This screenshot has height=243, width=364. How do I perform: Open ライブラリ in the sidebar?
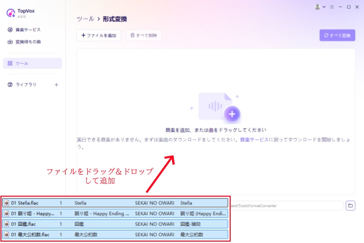coord(22,85)
